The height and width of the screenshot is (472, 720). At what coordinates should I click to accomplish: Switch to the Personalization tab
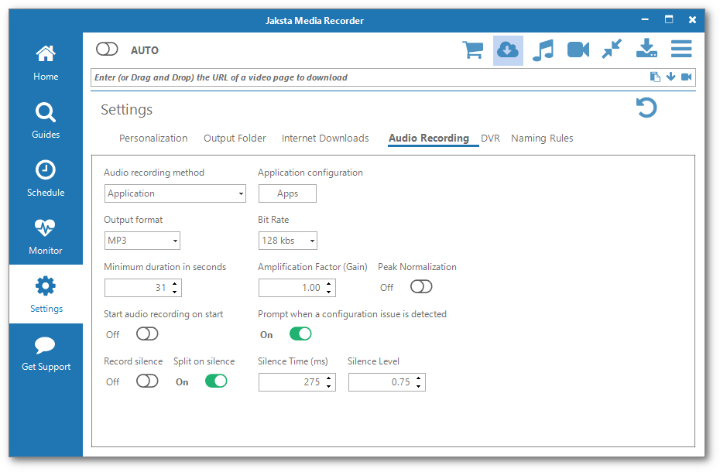click(153, 139)
